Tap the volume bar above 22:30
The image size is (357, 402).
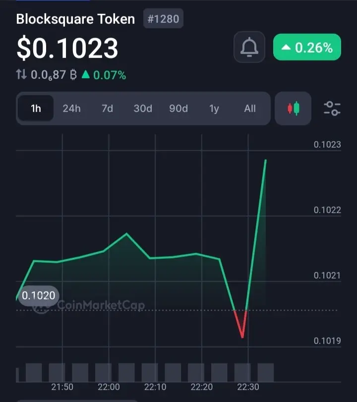pyautogui.click(x=242, y=373)
